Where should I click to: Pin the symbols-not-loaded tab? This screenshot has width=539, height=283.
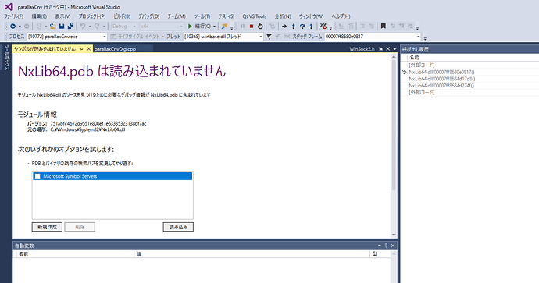[81, 49]
